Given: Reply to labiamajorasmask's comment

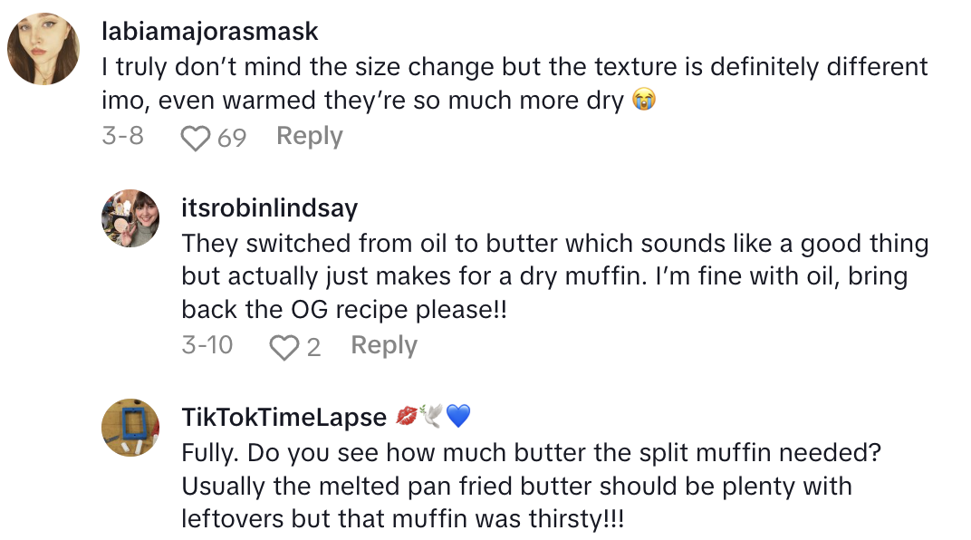Looking at the screenshot, I should [x=309, y=137].
